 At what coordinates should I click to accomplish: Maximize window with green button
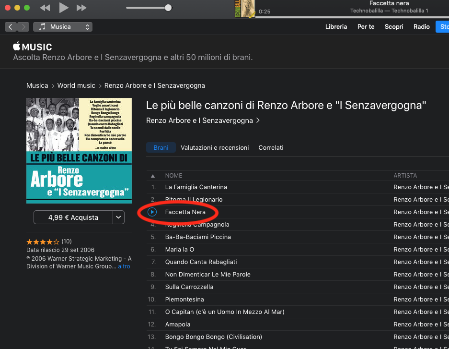pos(27,8)
